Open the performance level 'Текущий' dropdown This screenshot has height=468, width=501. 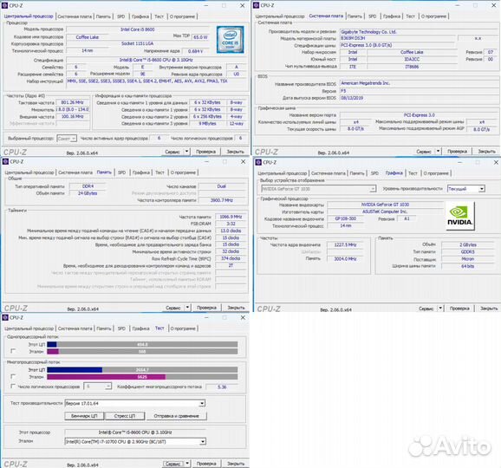(466, 189)
